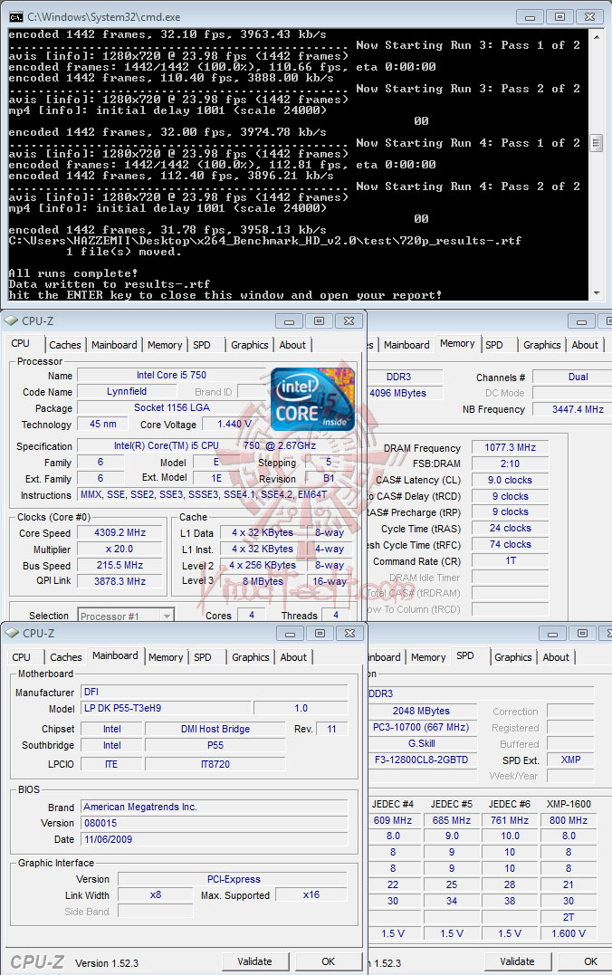
Task: Switch to Memory tab in top CPU-Z window
Action: tap(165, 345)
